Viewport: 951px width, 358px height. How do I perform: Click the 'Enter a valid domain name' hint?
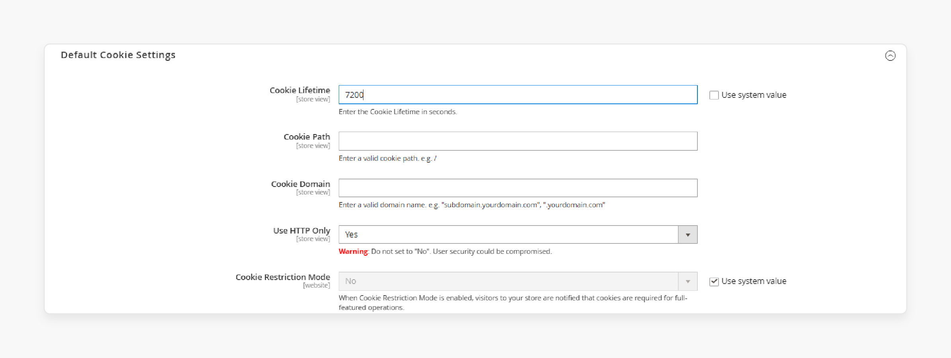pyautogui.click(x=472, y=205)
